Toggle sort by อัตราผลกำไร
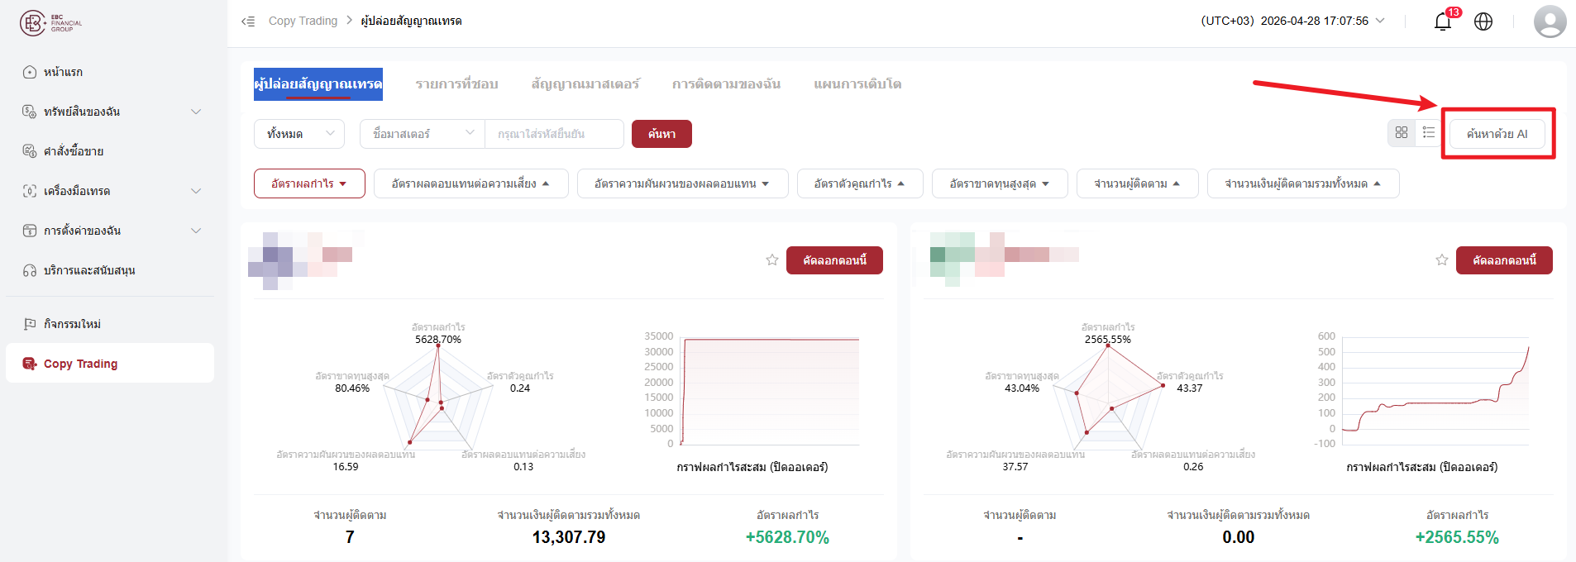Screen dimensions: 1576x562 [309, 183]
